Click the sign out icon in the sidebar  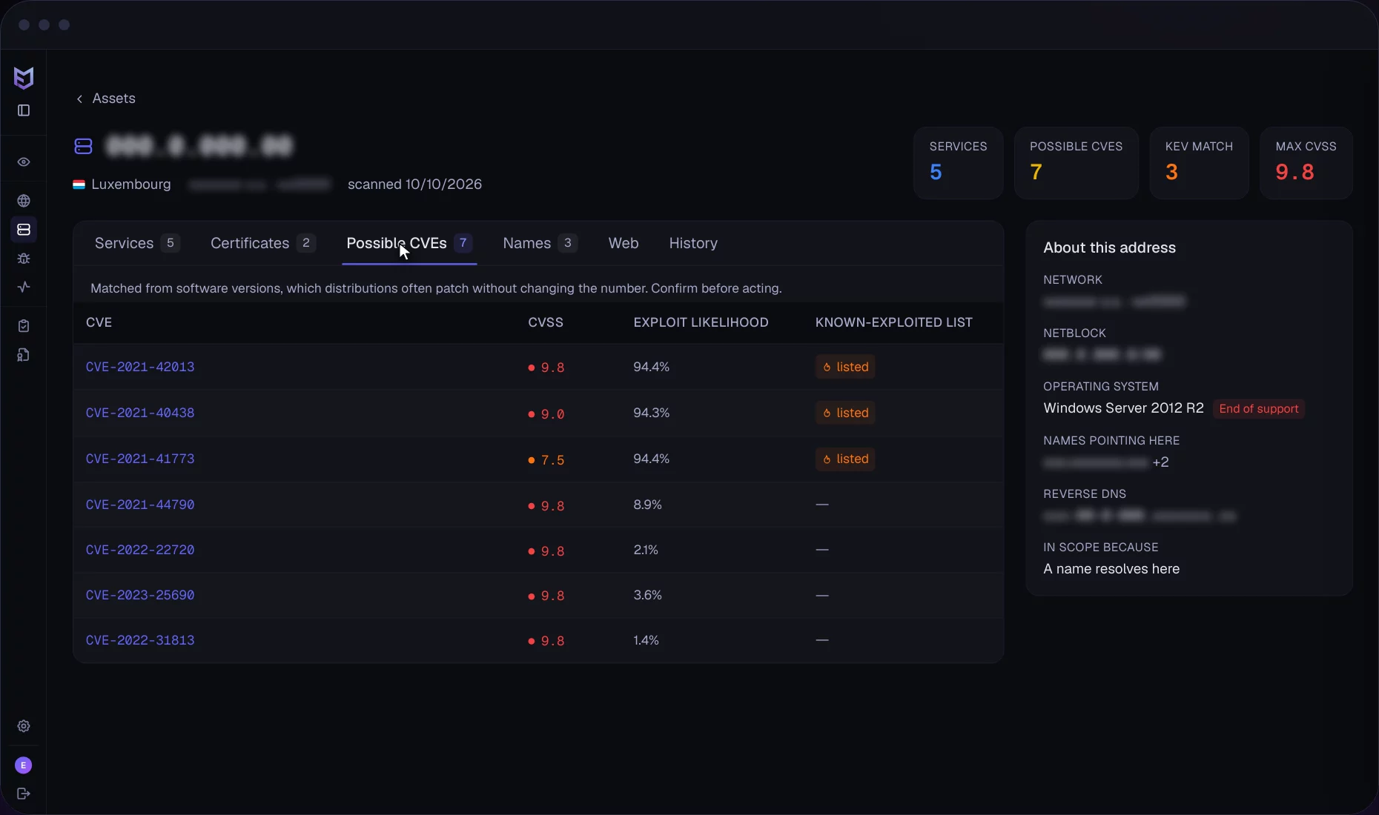24,794
